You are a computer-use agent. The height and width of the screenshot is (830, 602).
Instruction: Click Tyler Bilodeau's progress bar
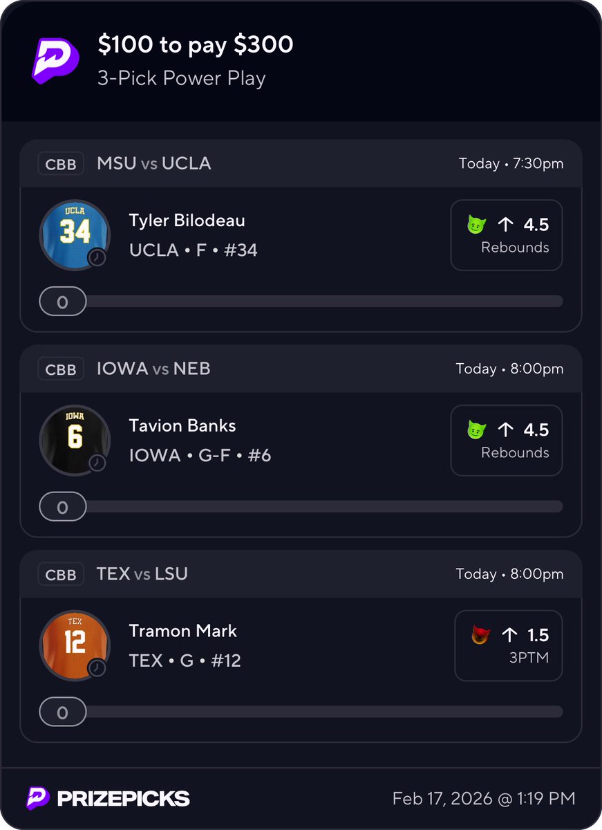pos(301,302)
